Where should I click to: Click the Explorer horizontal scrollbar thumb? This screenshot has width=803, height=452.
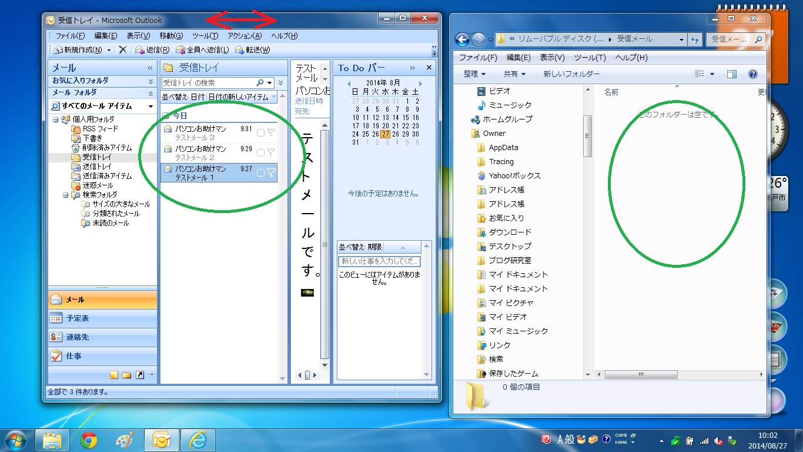[x=641, y=374]
